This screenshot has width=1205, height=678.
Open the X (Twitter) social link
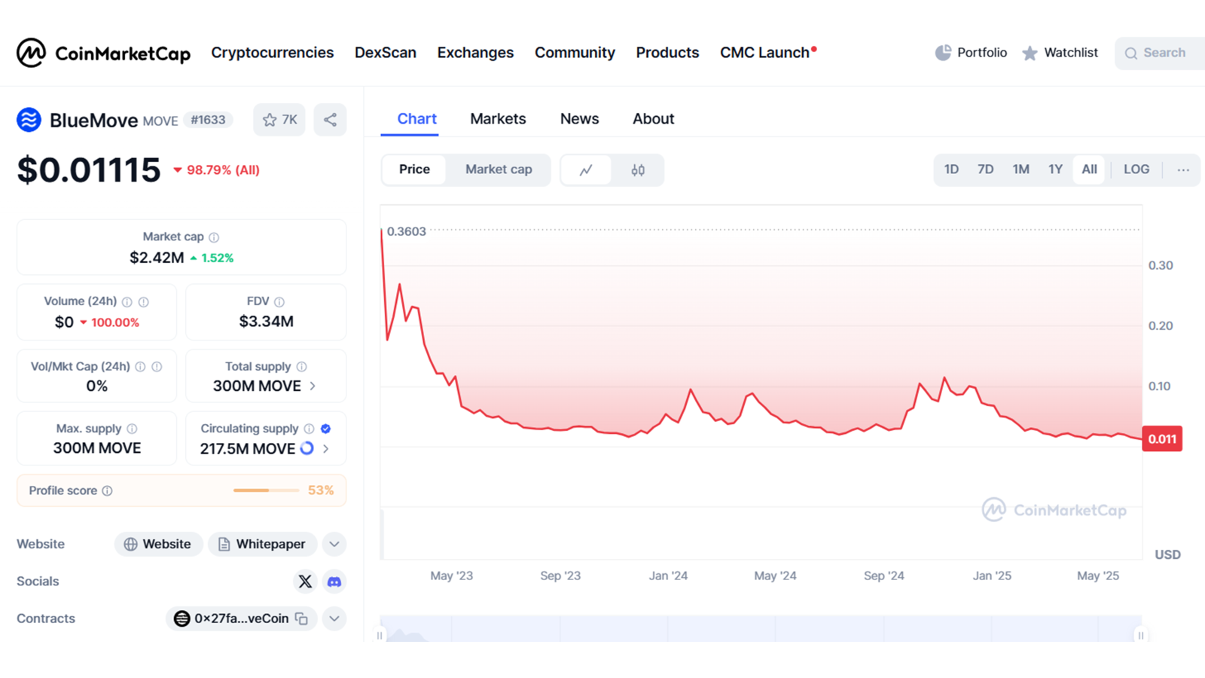(305, 582)
